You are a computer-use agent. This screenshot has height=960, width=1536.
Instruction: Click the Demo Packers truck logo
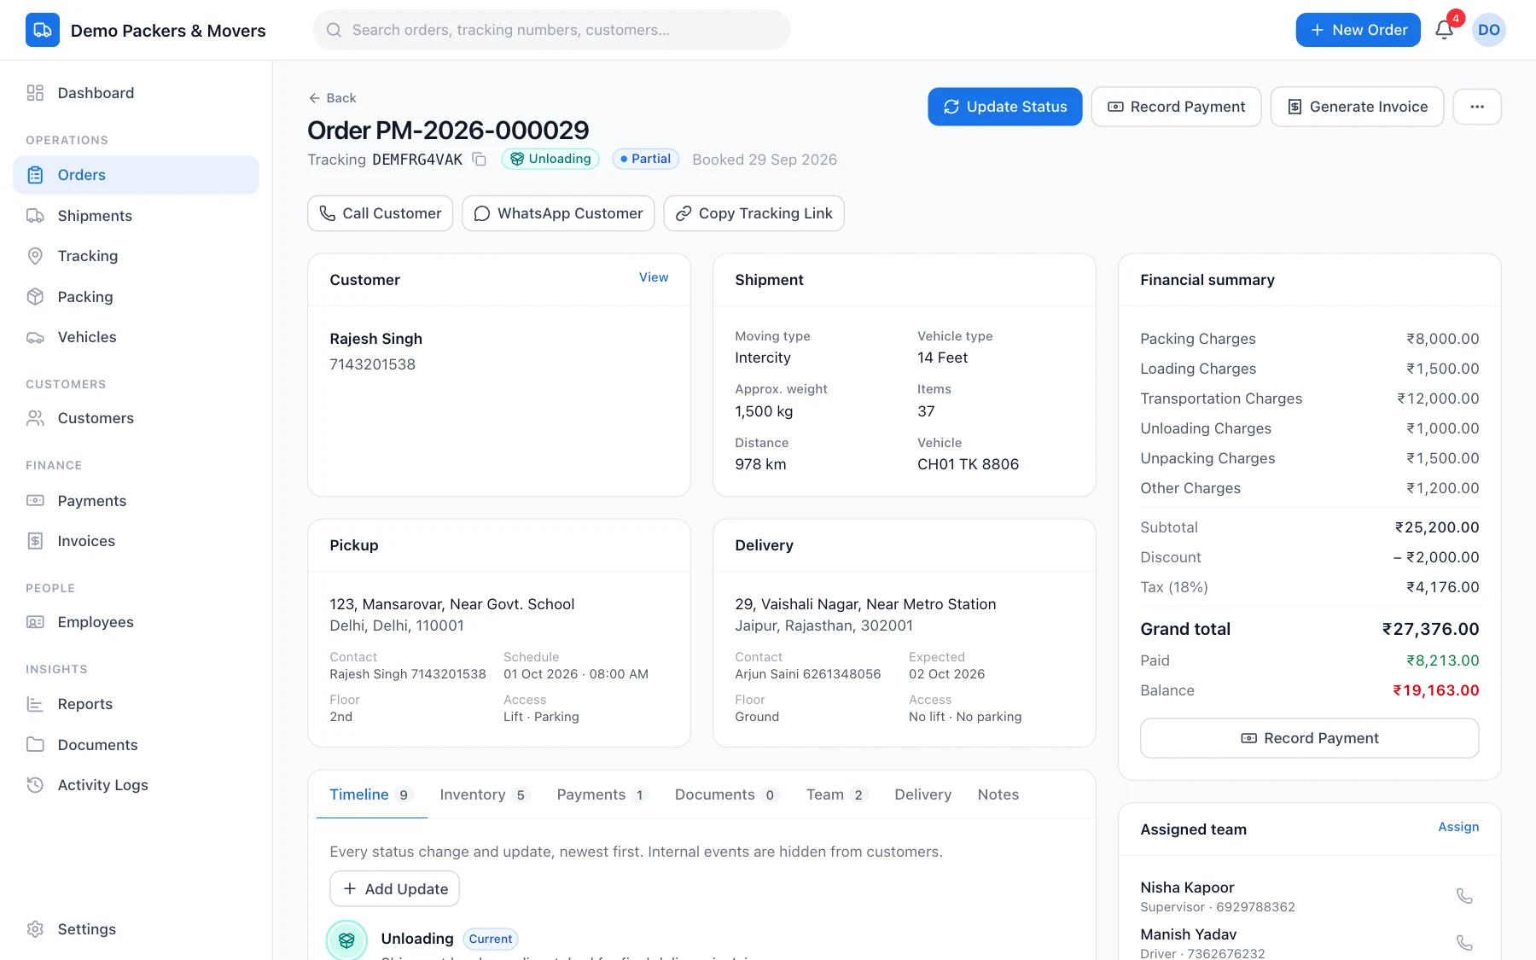[x=43, y=30]
